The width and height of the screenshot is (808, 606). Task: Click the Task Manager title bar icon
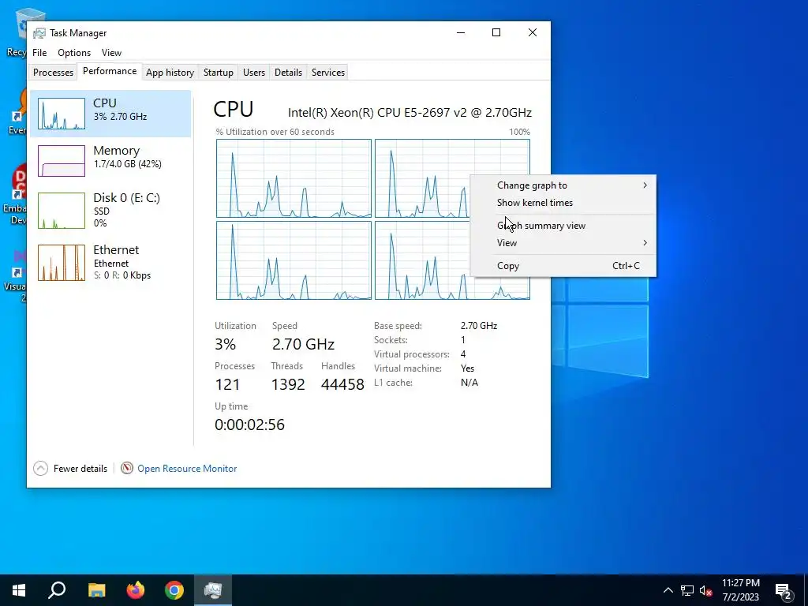tap(39, 33)
